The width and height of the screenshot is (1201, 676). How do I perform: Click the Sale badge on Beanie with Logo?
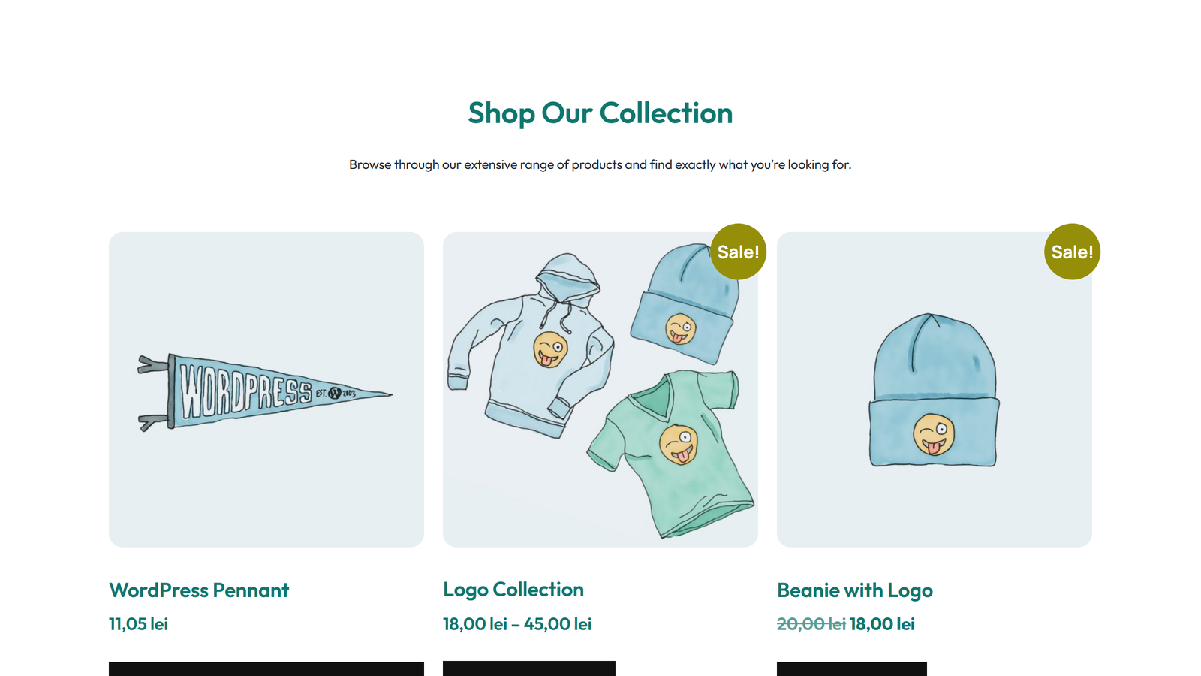[x=1072, y=252]
